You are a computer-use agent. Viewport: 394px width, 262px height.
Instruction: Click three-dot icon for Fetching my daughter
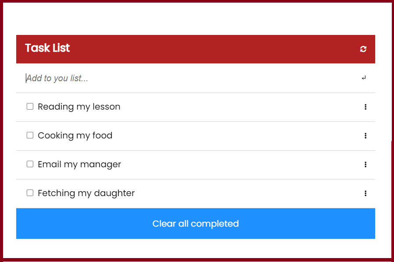coord(365,193)
